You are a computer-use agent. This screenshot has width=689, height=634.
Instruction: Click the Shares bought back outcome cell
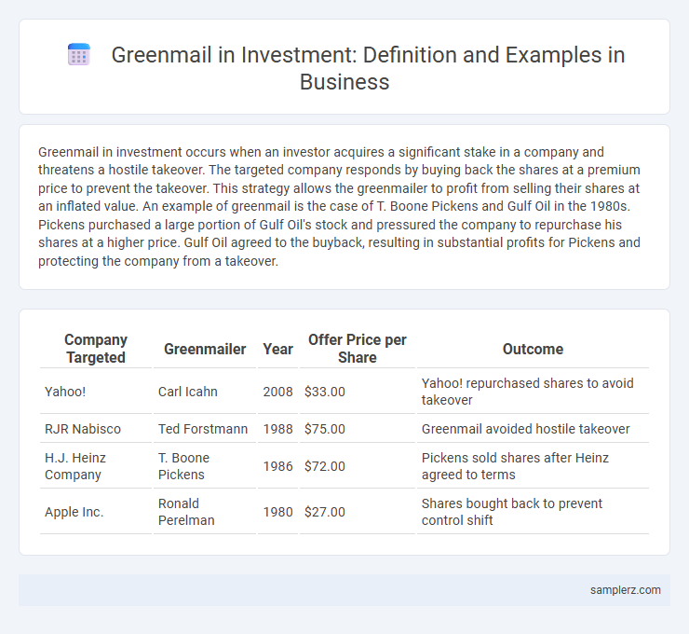[x=533, y=512]
